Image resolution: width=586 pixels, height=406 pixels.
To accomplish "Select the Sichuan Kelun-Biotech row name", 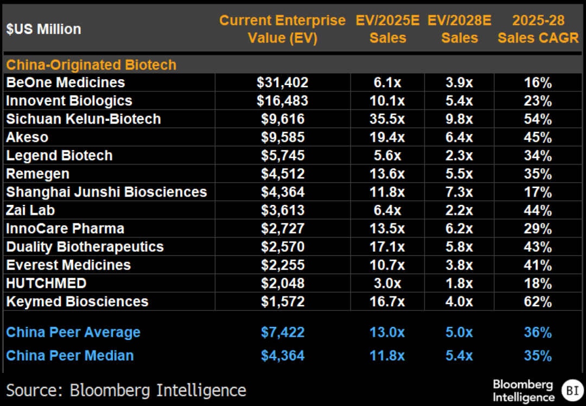I will [84, 119].
